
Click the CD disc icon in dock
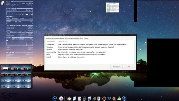coord(61,98)
